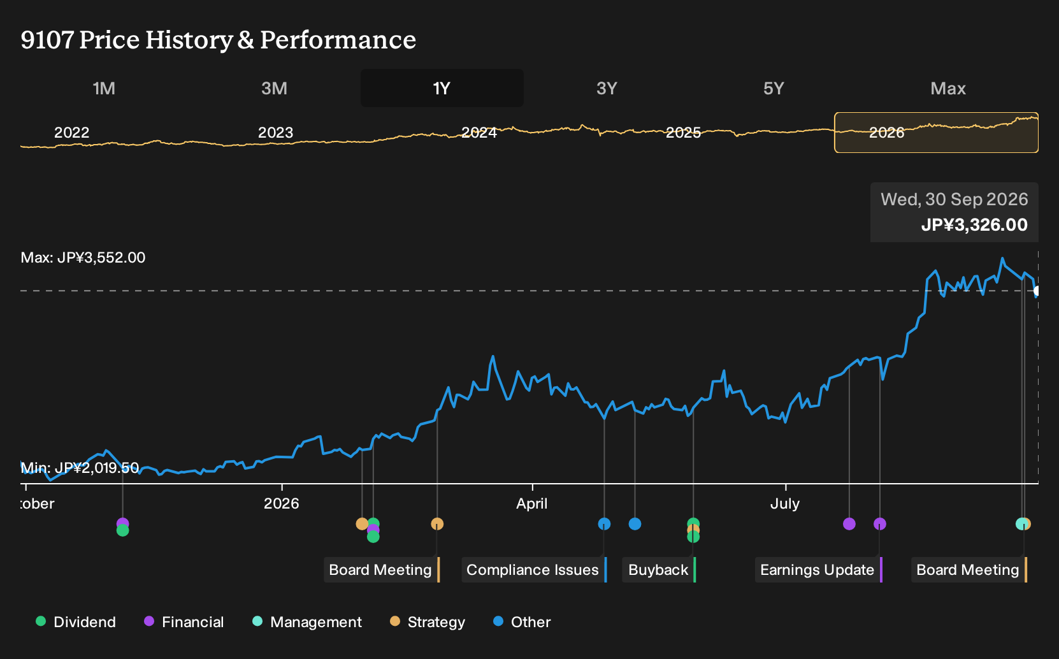Click the highlighted 2026 range selector window
Image resolution: width=1059 pixels, height=659 pixels.
(936, 133)
